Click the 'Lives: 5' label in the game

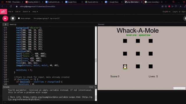[x=153, y=76]
